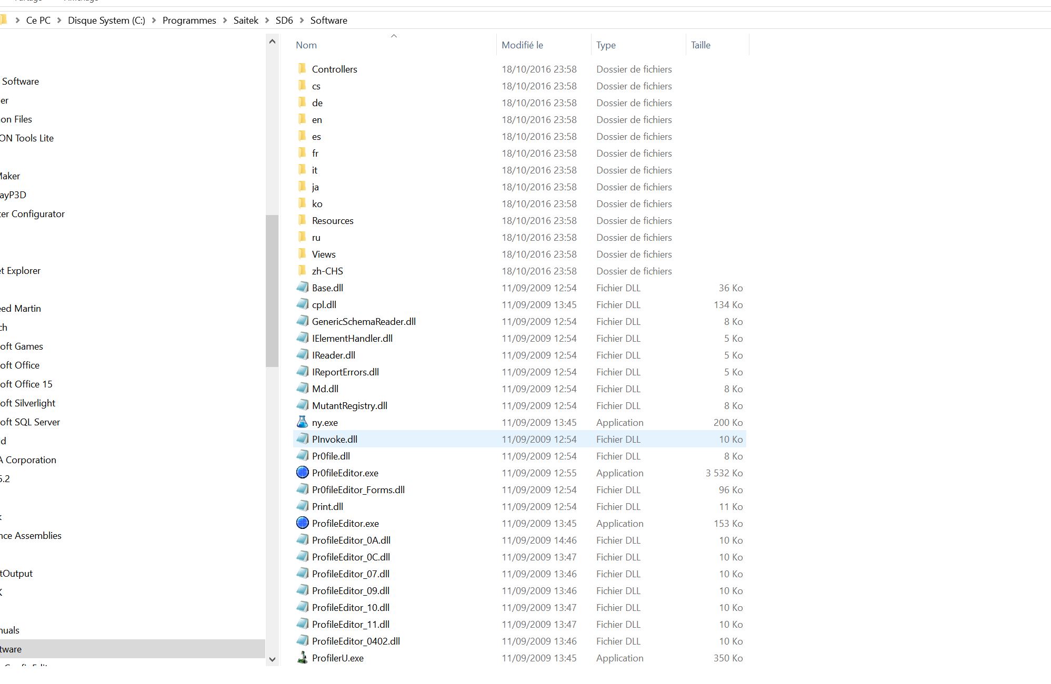The image size is (1051, 684).
Task: Select the Pr0file.dll file icon
Action: tap(302, 456)
